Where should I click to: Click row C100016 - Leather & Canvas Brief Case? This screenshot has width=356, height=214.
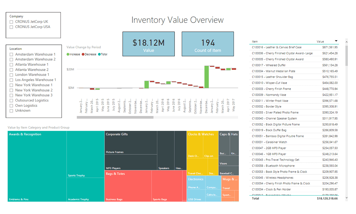(295, 47)
